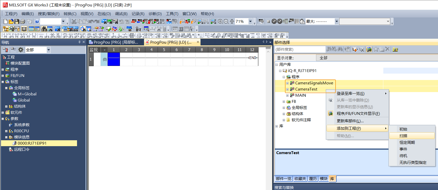438x190 pixels.
Task: Select 添加到工程(P) in context menu
Action: pyautogui.click(x=357, y=128)
